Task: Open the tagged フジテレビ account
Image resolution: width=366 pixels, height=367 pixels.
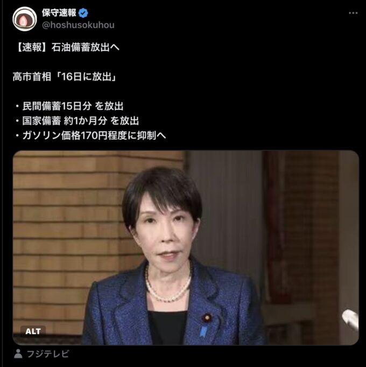Action: 48,354
